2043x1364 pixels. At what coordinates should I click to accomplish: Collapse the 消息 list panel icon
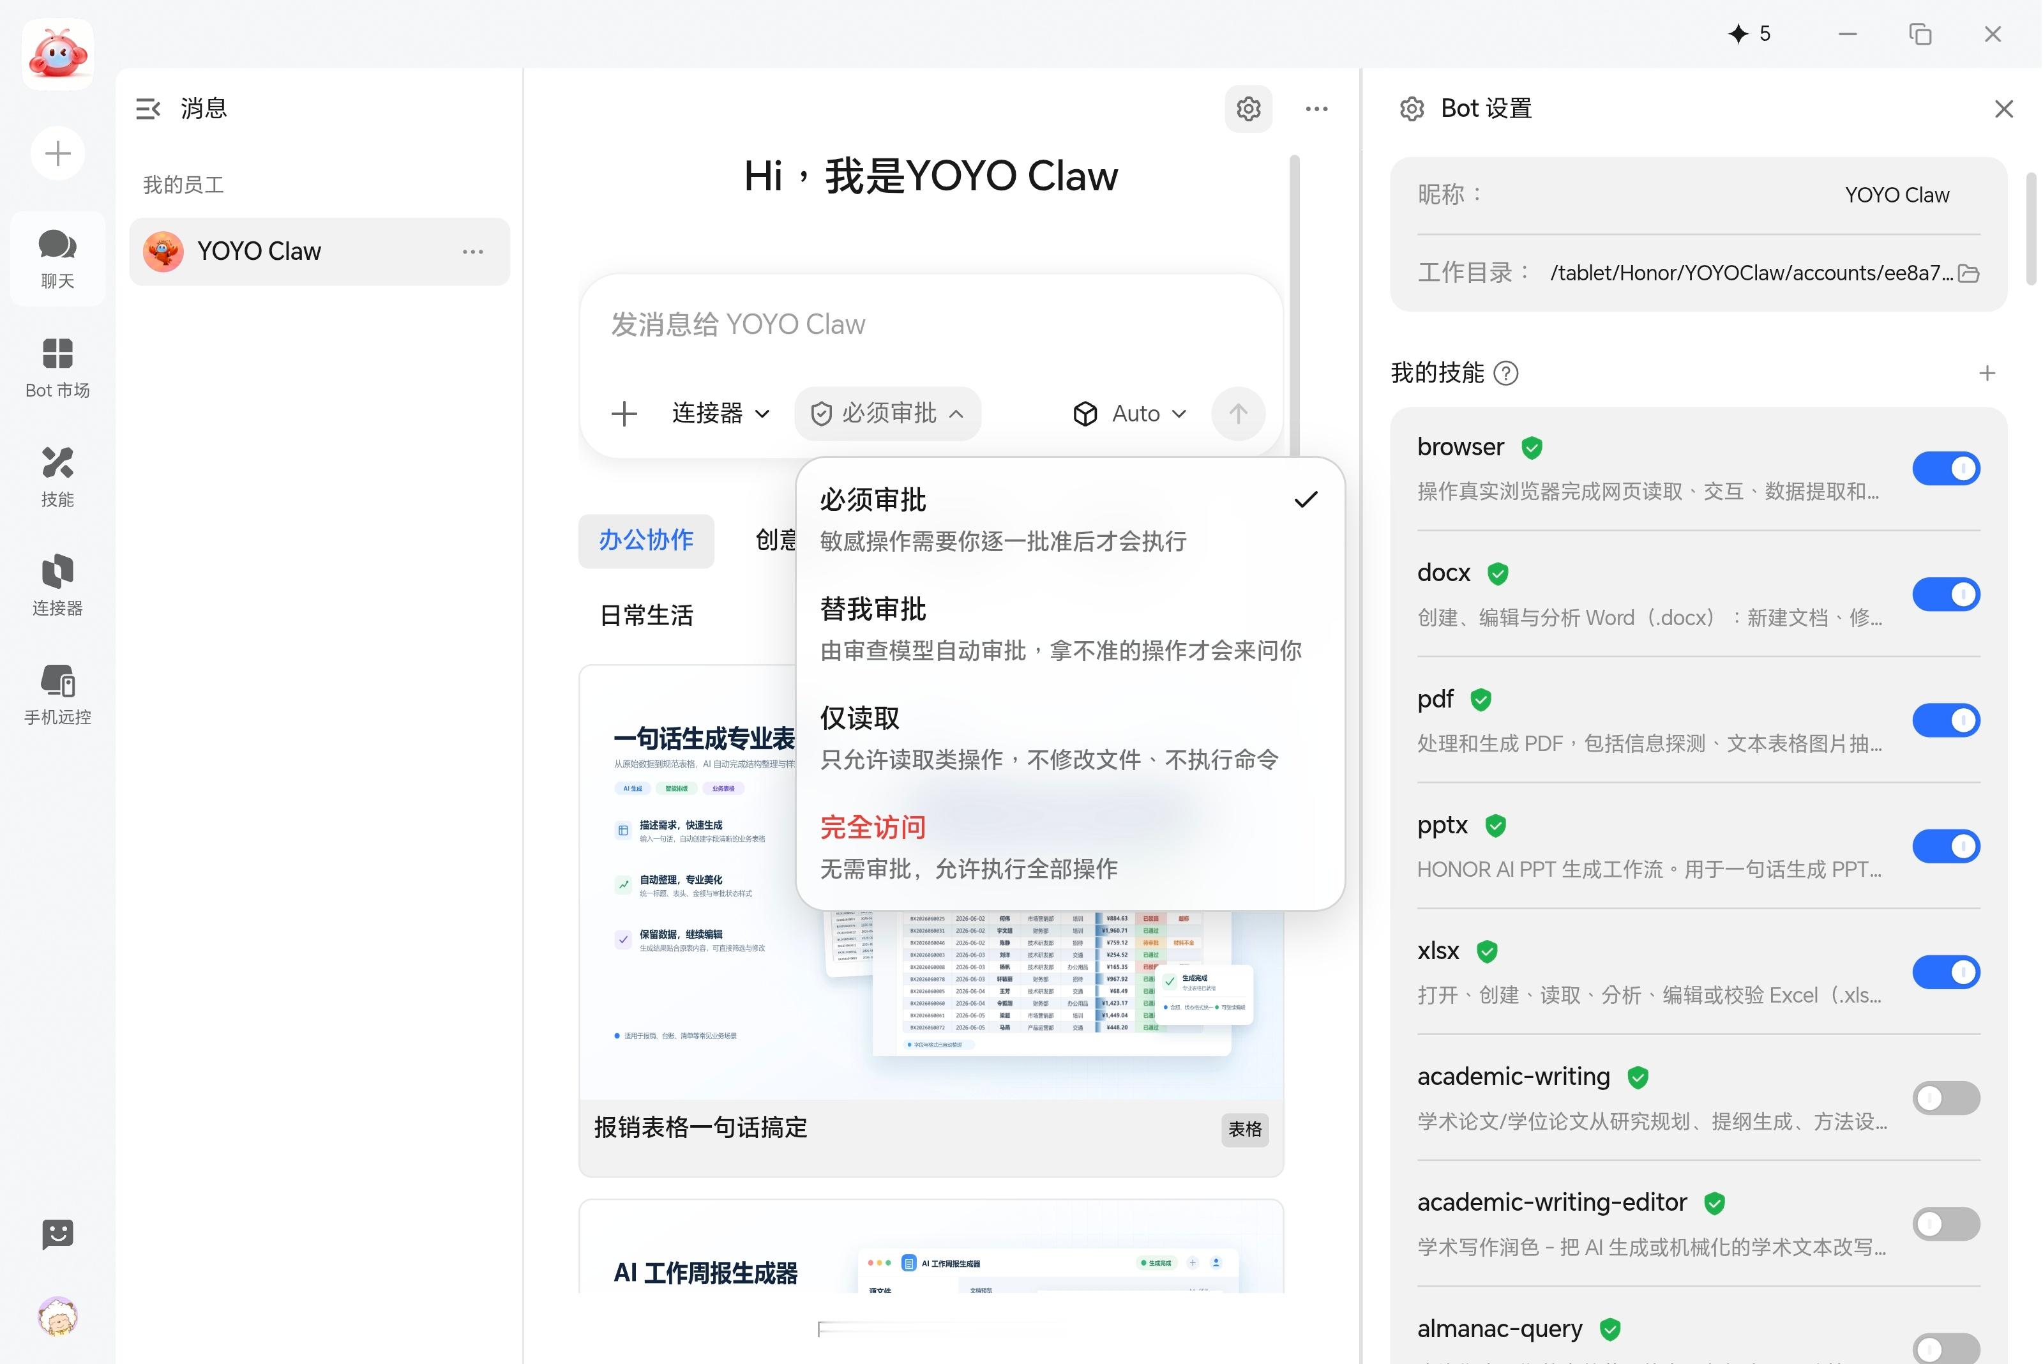[148, 109]
